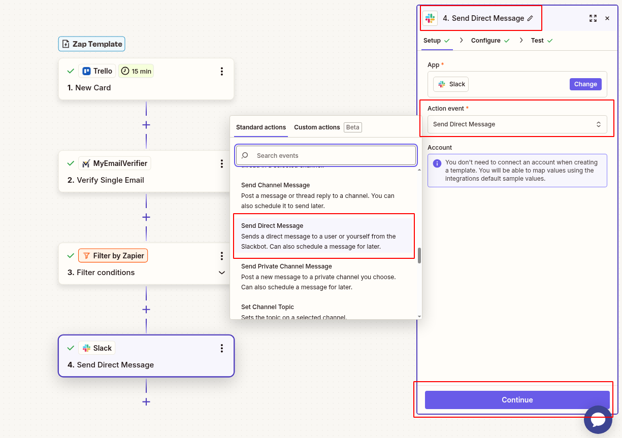Open the chat support bubble
This screenshot has width=622, height=438.
[x=598, y=420]
